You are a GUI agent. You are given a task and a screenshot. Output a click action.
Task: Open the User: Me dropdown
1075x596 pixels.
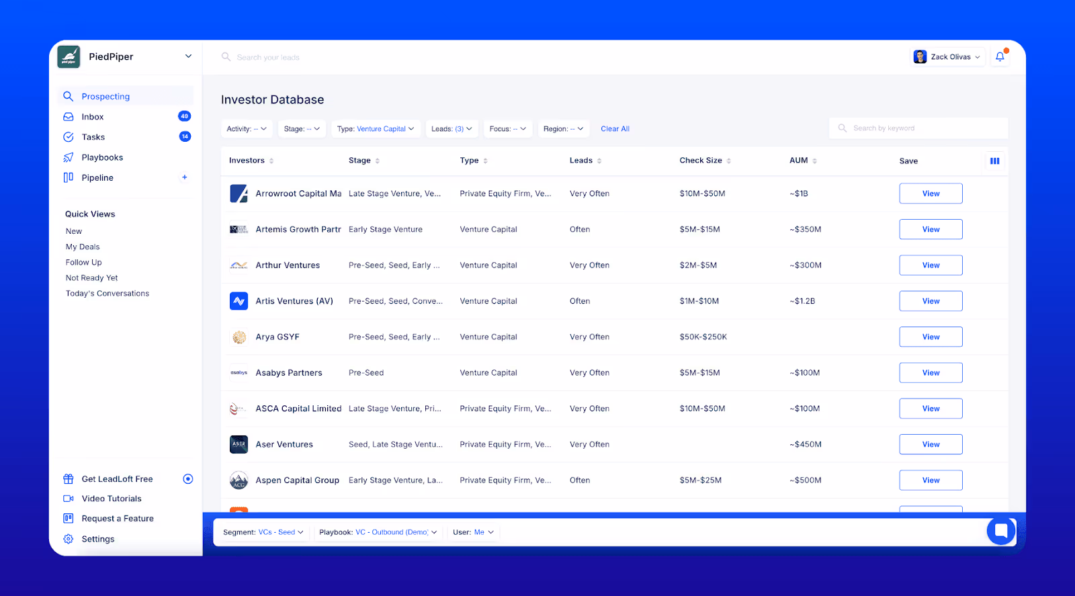point(473,532)
